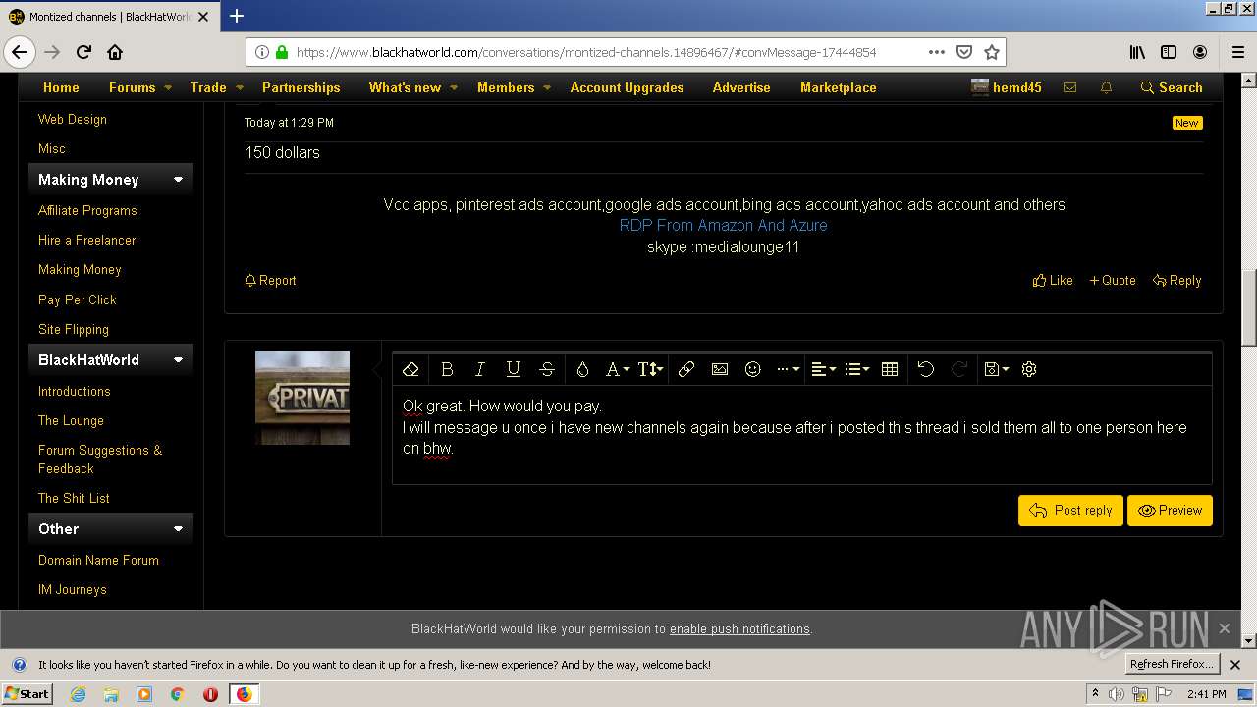
Task: Insert a link using the chain icon
Action: [686, 369]
